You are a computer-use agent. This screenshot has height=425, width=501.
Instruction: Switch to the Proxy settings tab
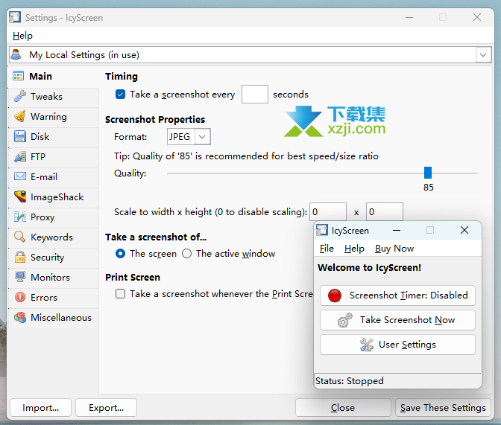coord(54,217)
